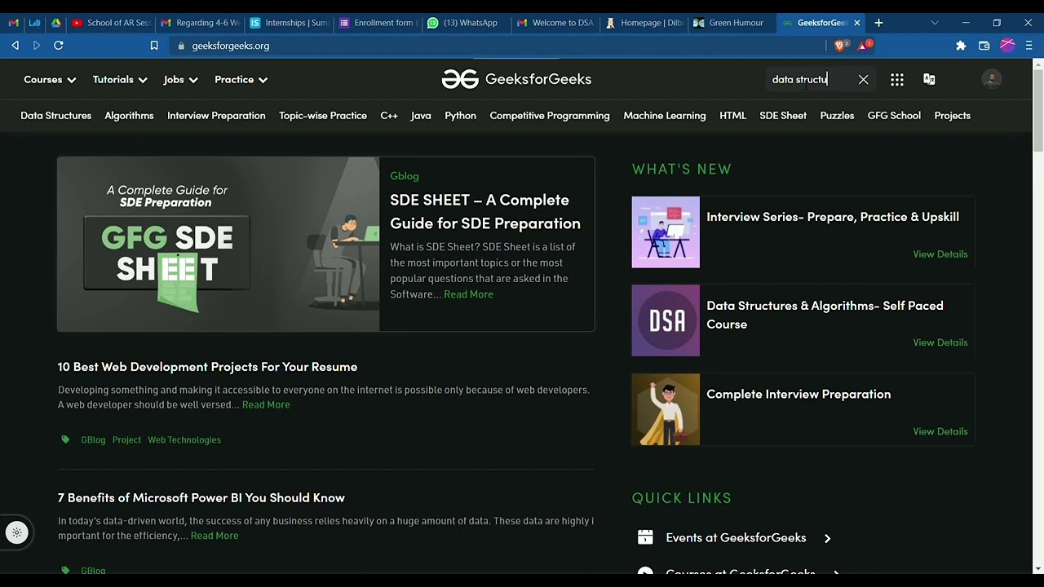View Details for Interview Series
This screenshot has height=587, width=1044.
click(940, 254)
